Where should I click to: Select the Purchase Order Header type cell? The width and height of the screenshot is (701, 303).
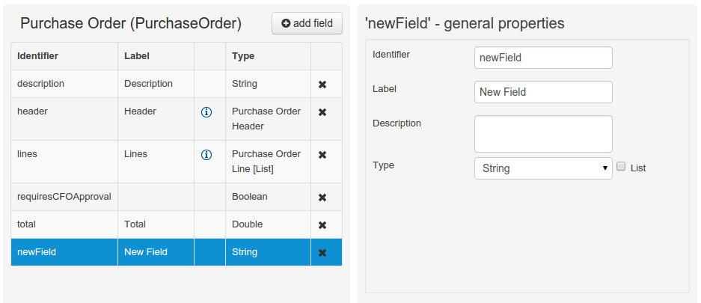click(266, 119)
